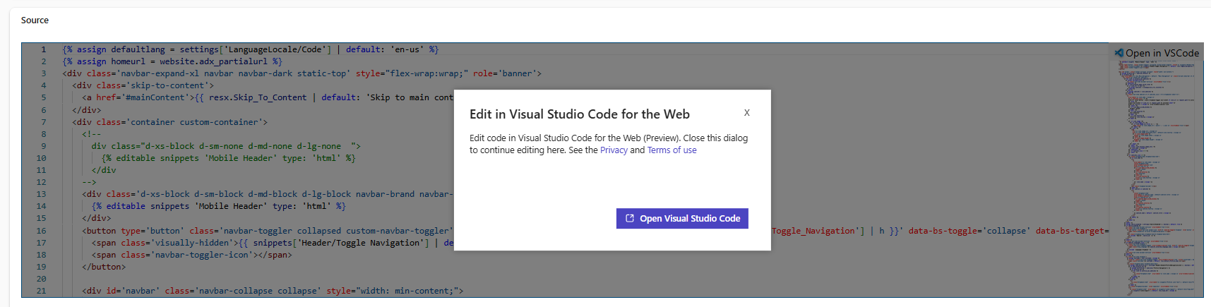
Task: Click line number 16 in the gutter
Action: click(41, 231)
